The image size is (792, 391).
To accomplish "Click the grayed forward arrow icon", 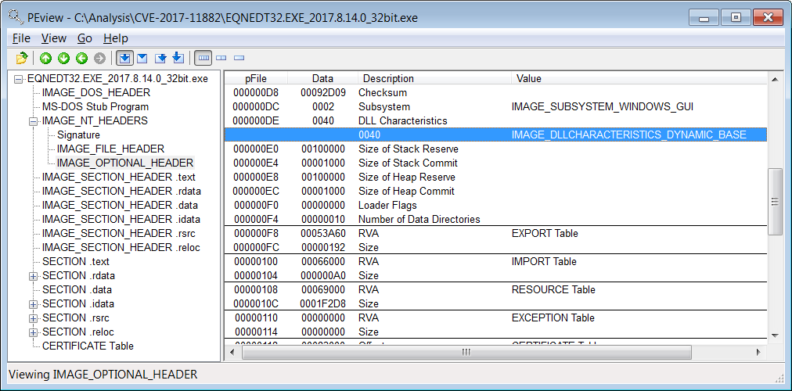I will tap(100, 59).
